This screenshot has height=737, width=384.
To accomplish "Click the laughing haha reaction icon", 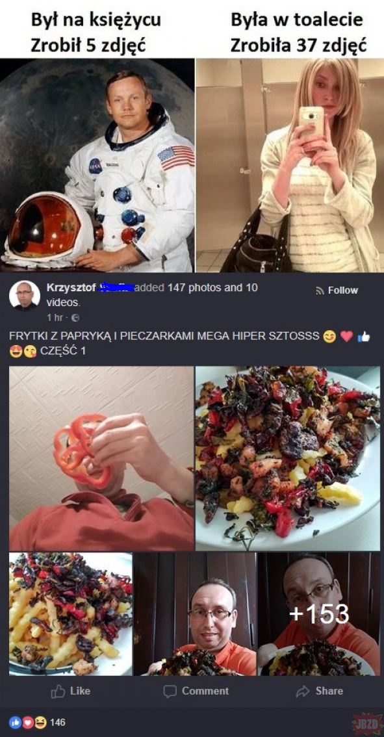I will click(42, 722).
